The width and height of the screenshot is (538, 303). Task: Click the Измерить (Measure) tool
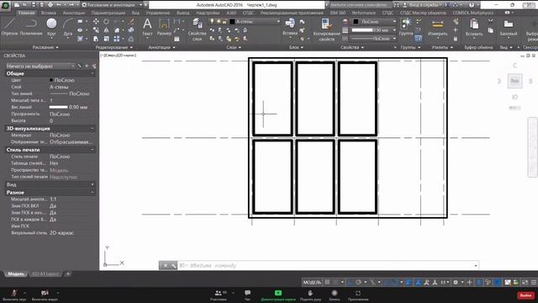pyautogui.click(x=437, y=28)
